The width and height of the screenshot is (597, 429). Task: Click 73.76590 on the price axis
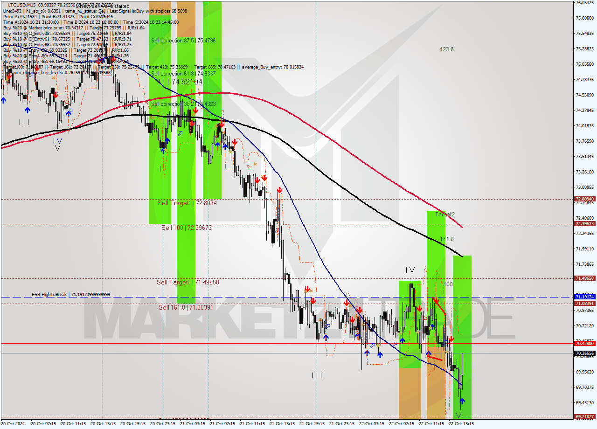584,141
